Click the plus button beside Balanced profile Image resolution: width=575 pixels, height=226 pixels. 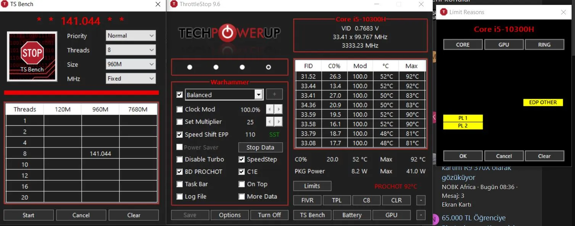[274, 94]
